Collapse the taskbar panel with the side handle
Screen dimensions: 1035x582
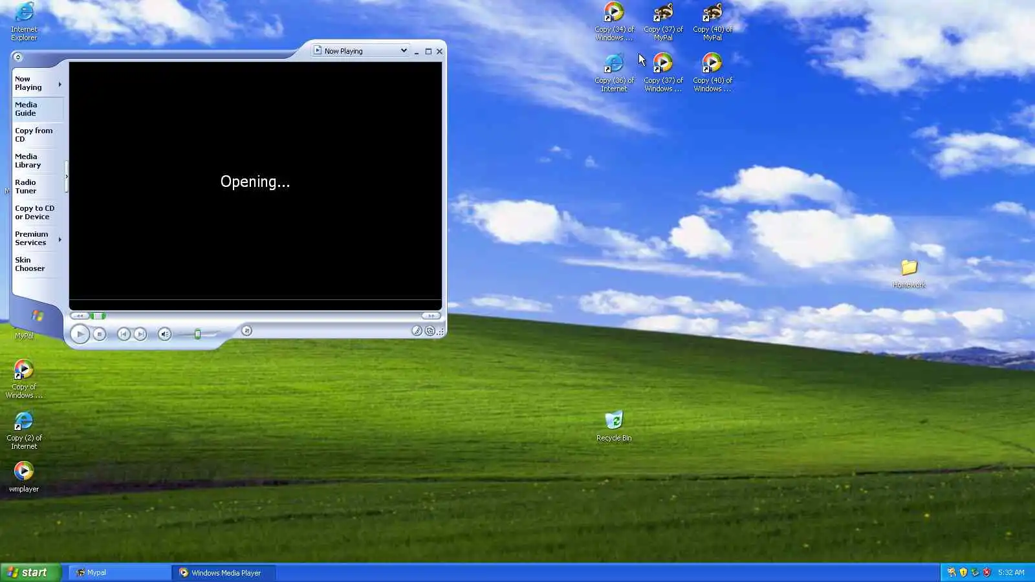coord(67,177)
